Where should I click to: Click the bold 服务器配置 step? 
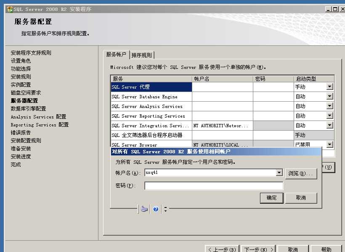[24, 101]
